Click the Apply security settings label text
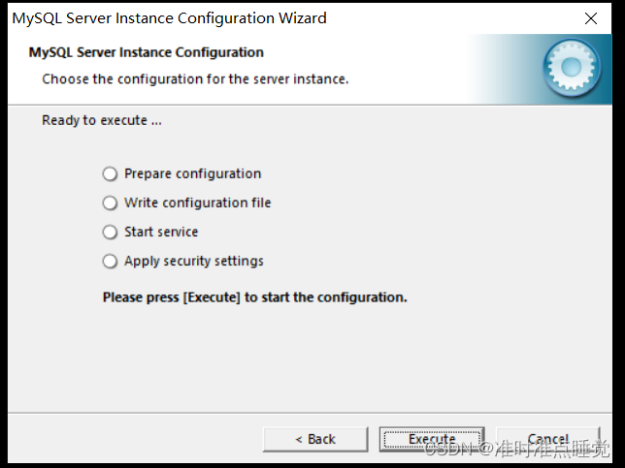Screen dimensions: 625x468 click(194, 262)
